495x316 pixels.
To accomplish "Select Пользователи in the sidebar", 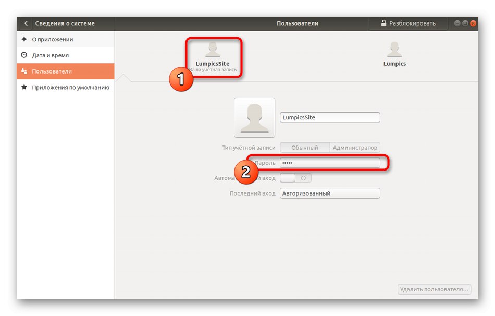I will point(65,71).
